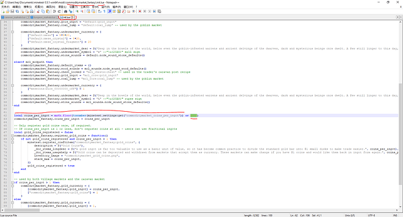The image size is (403, 217).
Task: Close the caravan_markets.lua tab
Action: click(27, 17)
